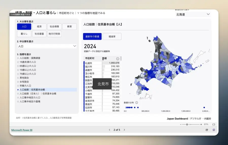Viewport: 228px width, 145px height.
Task: Select radio 人口集中地区の面積
Action: (x=29, y=102)
